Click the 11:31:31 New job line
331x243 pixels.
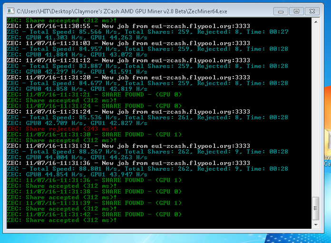pos(128,146)
